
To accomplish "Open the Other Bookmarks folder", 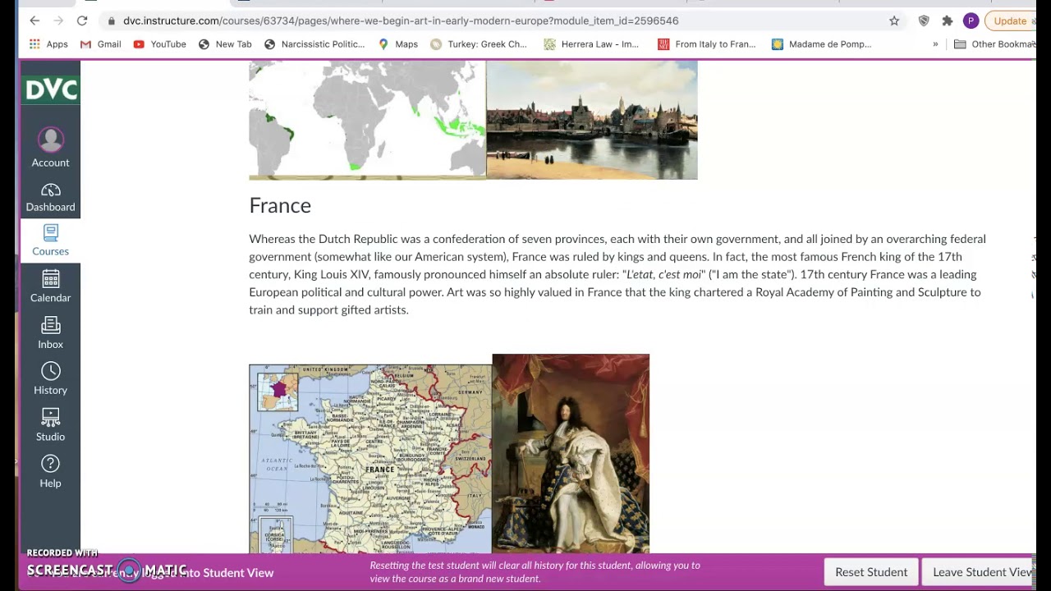I will coord(994,44).
